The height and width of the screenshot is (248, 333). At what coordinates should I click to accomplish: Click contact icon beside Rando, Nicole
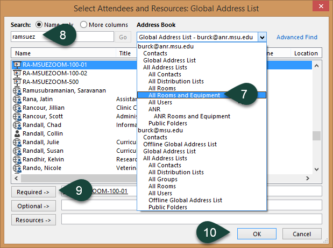click(17, 168)
